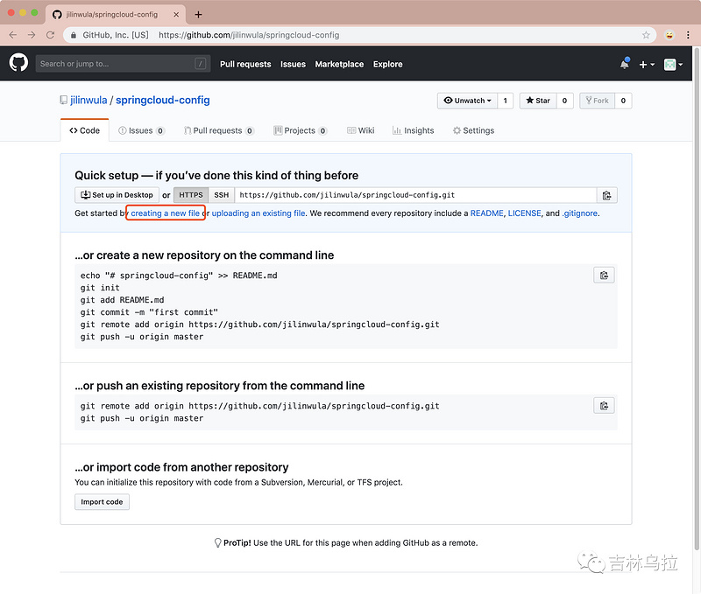Image resolution: width=701 pixels, height=594 pixels.
Task: Click the browser address bar URL
Action: tap(249, 35)
